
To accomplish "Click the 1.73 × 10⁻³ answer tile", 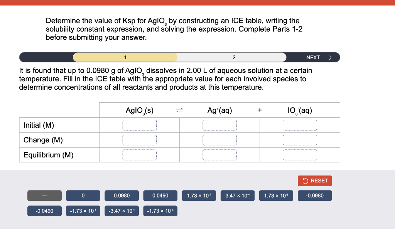I will 276,196.
